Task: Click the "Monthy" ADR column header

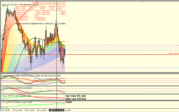Action: pos(52,7)
